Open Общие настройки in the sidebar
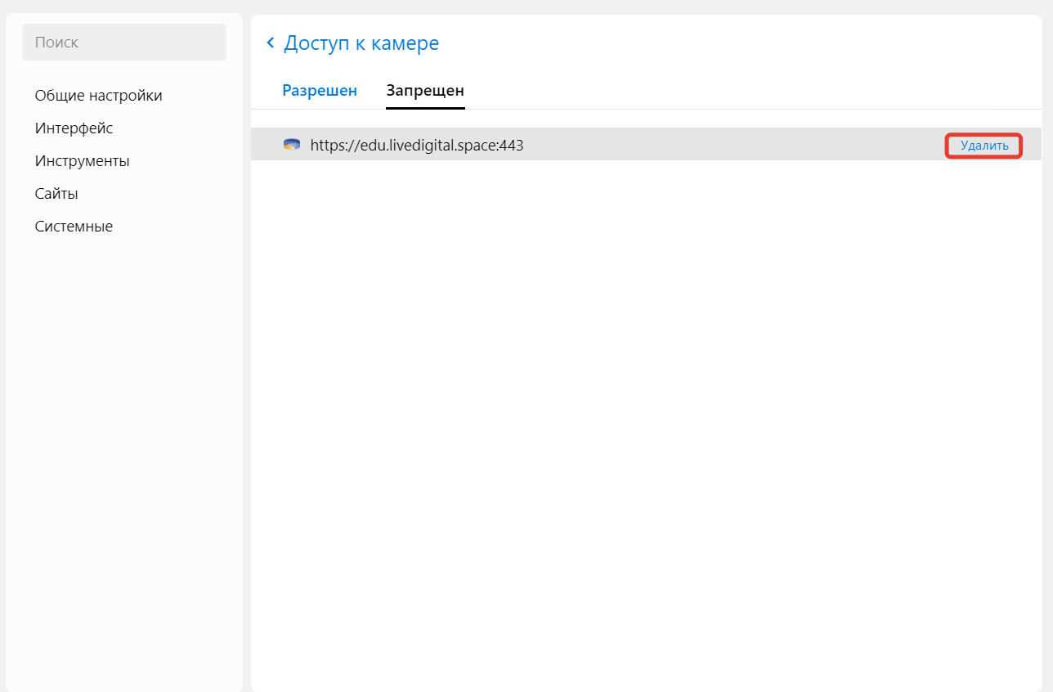This screenshot has height=692, width=1053. (98, 96)
